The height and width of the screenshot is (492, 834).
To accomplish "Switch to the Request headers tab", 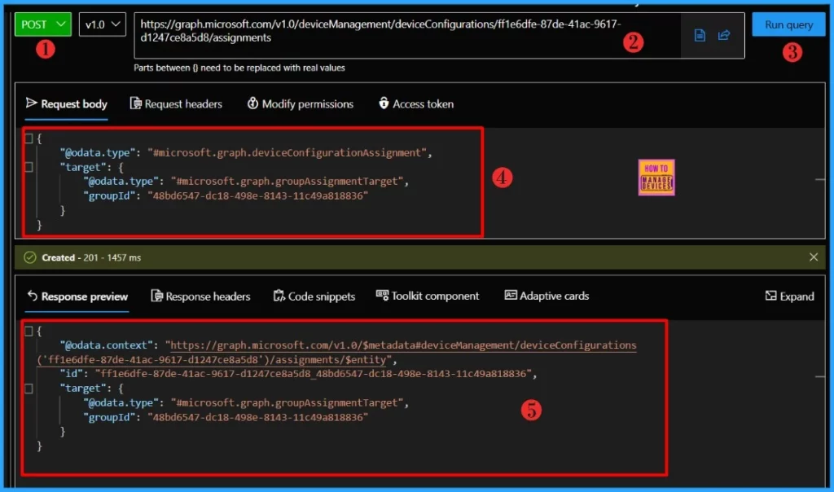I will pyautogui.click(x=176, y=103).
